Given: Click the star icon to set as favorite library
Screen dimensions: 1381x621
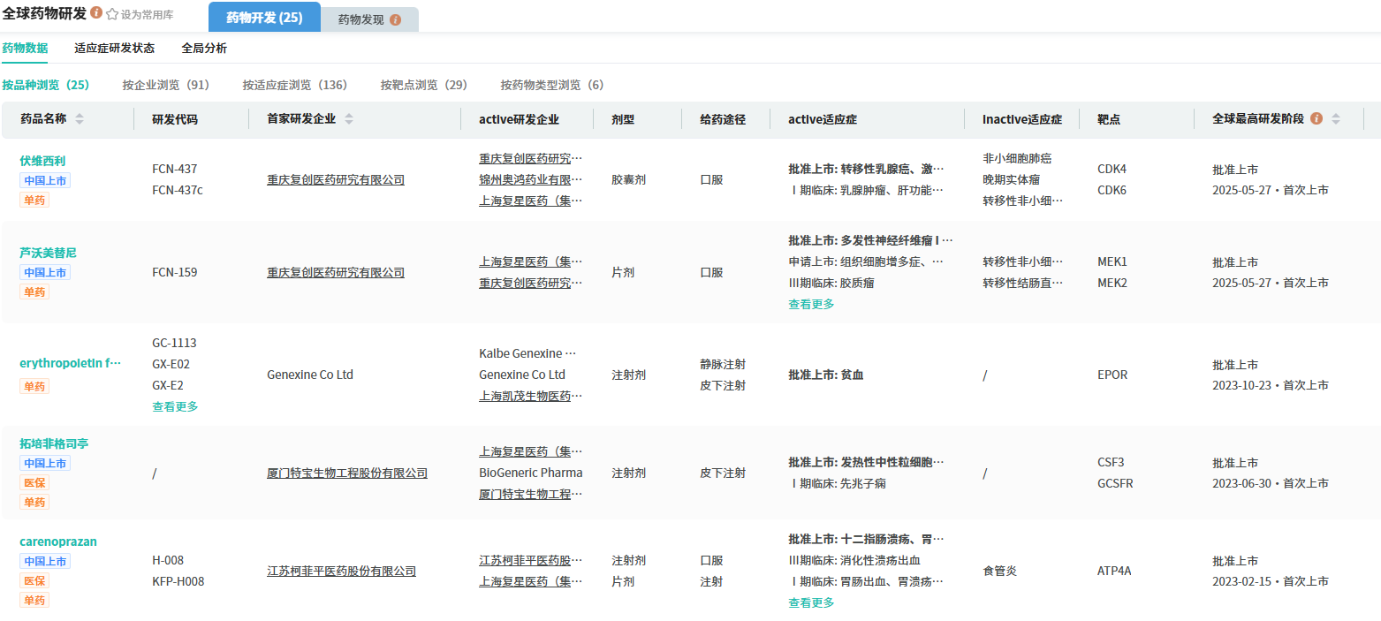Looking at the screenshot, I should 112,14.
